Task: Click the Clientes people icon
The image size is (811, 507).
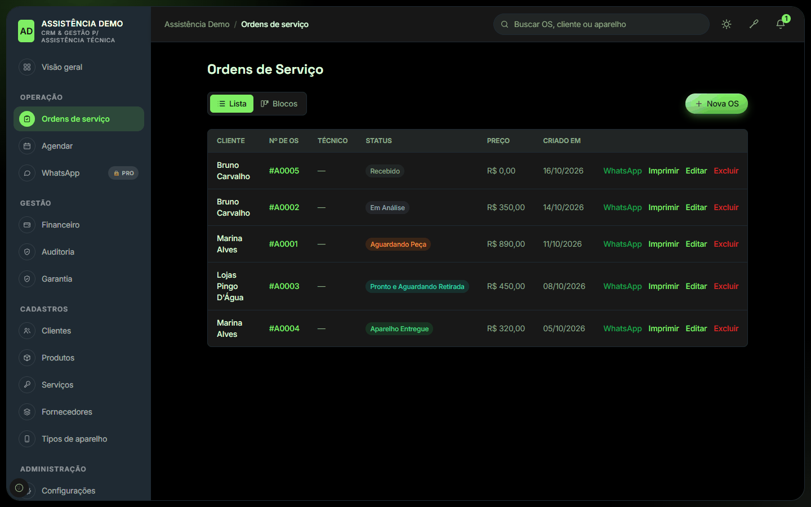Action: click(27, 331)
